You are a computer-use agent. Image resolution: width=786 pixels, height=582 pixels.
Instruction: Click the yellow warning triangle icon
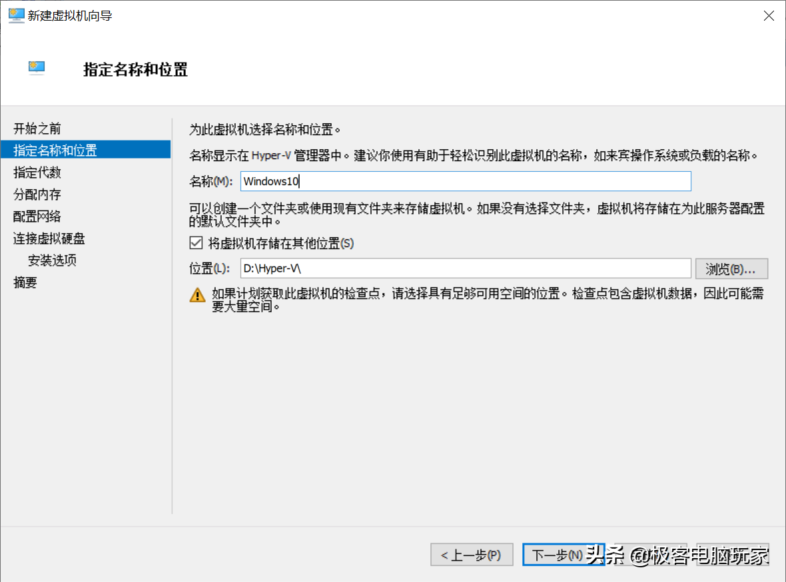pyautogui.click(x=198, y=295)
